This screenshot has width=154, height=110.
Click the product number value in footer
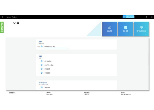pyautogui.click(x=86, y=94)
